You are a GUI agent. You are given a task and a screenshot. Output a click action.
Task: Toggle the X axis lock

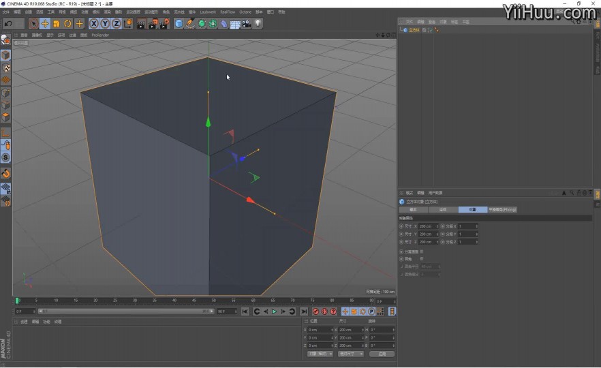coord(93,24)
